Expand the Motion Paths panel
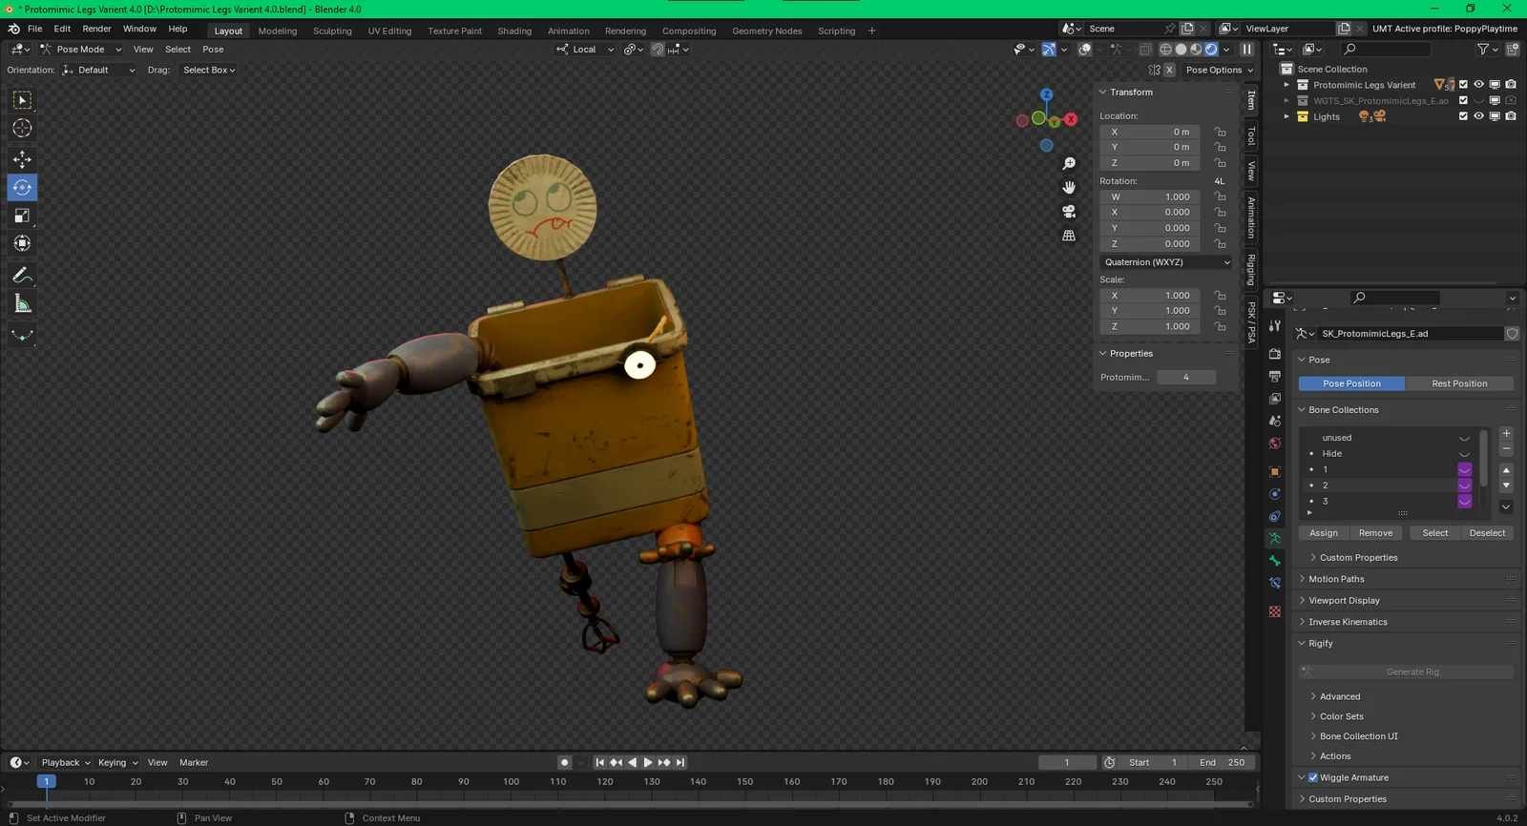The image size is (1527, 826). pos(1336,579)
